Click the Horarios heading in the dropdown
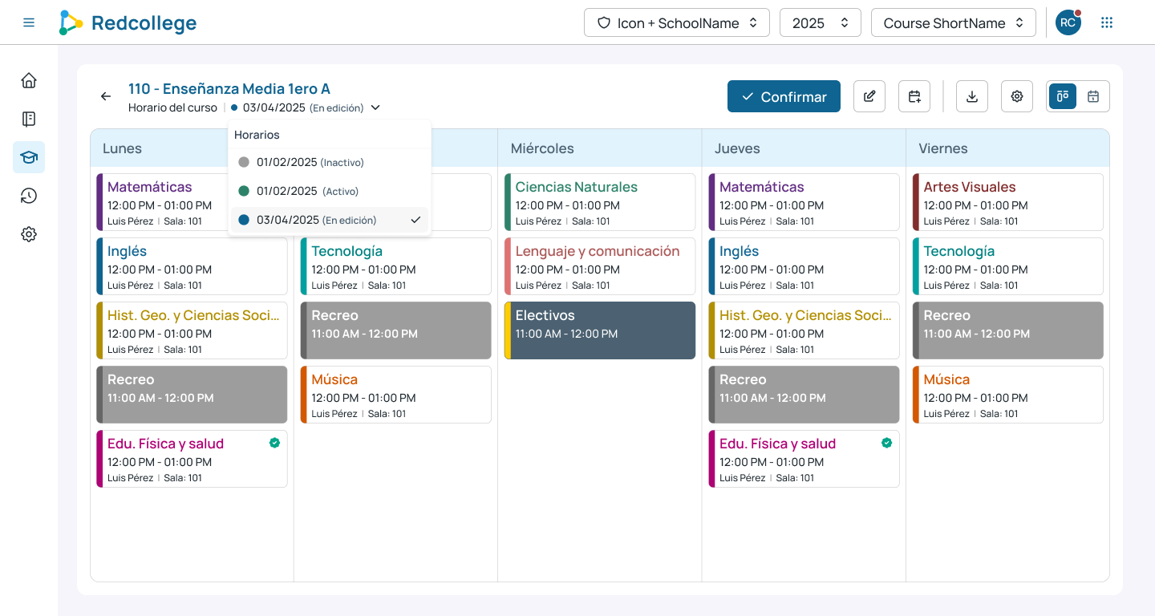Viewport: 1155px width, 616px height. (x=257, y=135)
